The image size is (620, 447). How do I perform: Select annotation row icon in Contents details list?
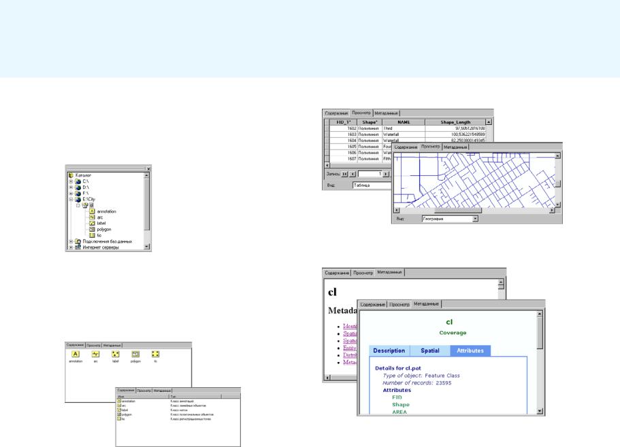pos(119,401)
